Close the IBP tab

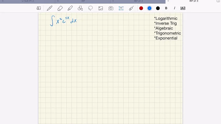(58, 1)
